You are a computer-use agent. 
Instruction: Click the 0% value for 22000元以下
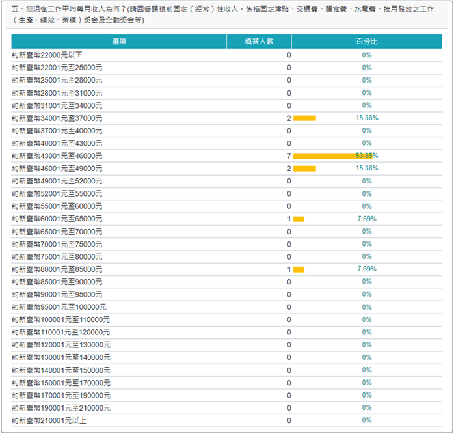(367, 55)
